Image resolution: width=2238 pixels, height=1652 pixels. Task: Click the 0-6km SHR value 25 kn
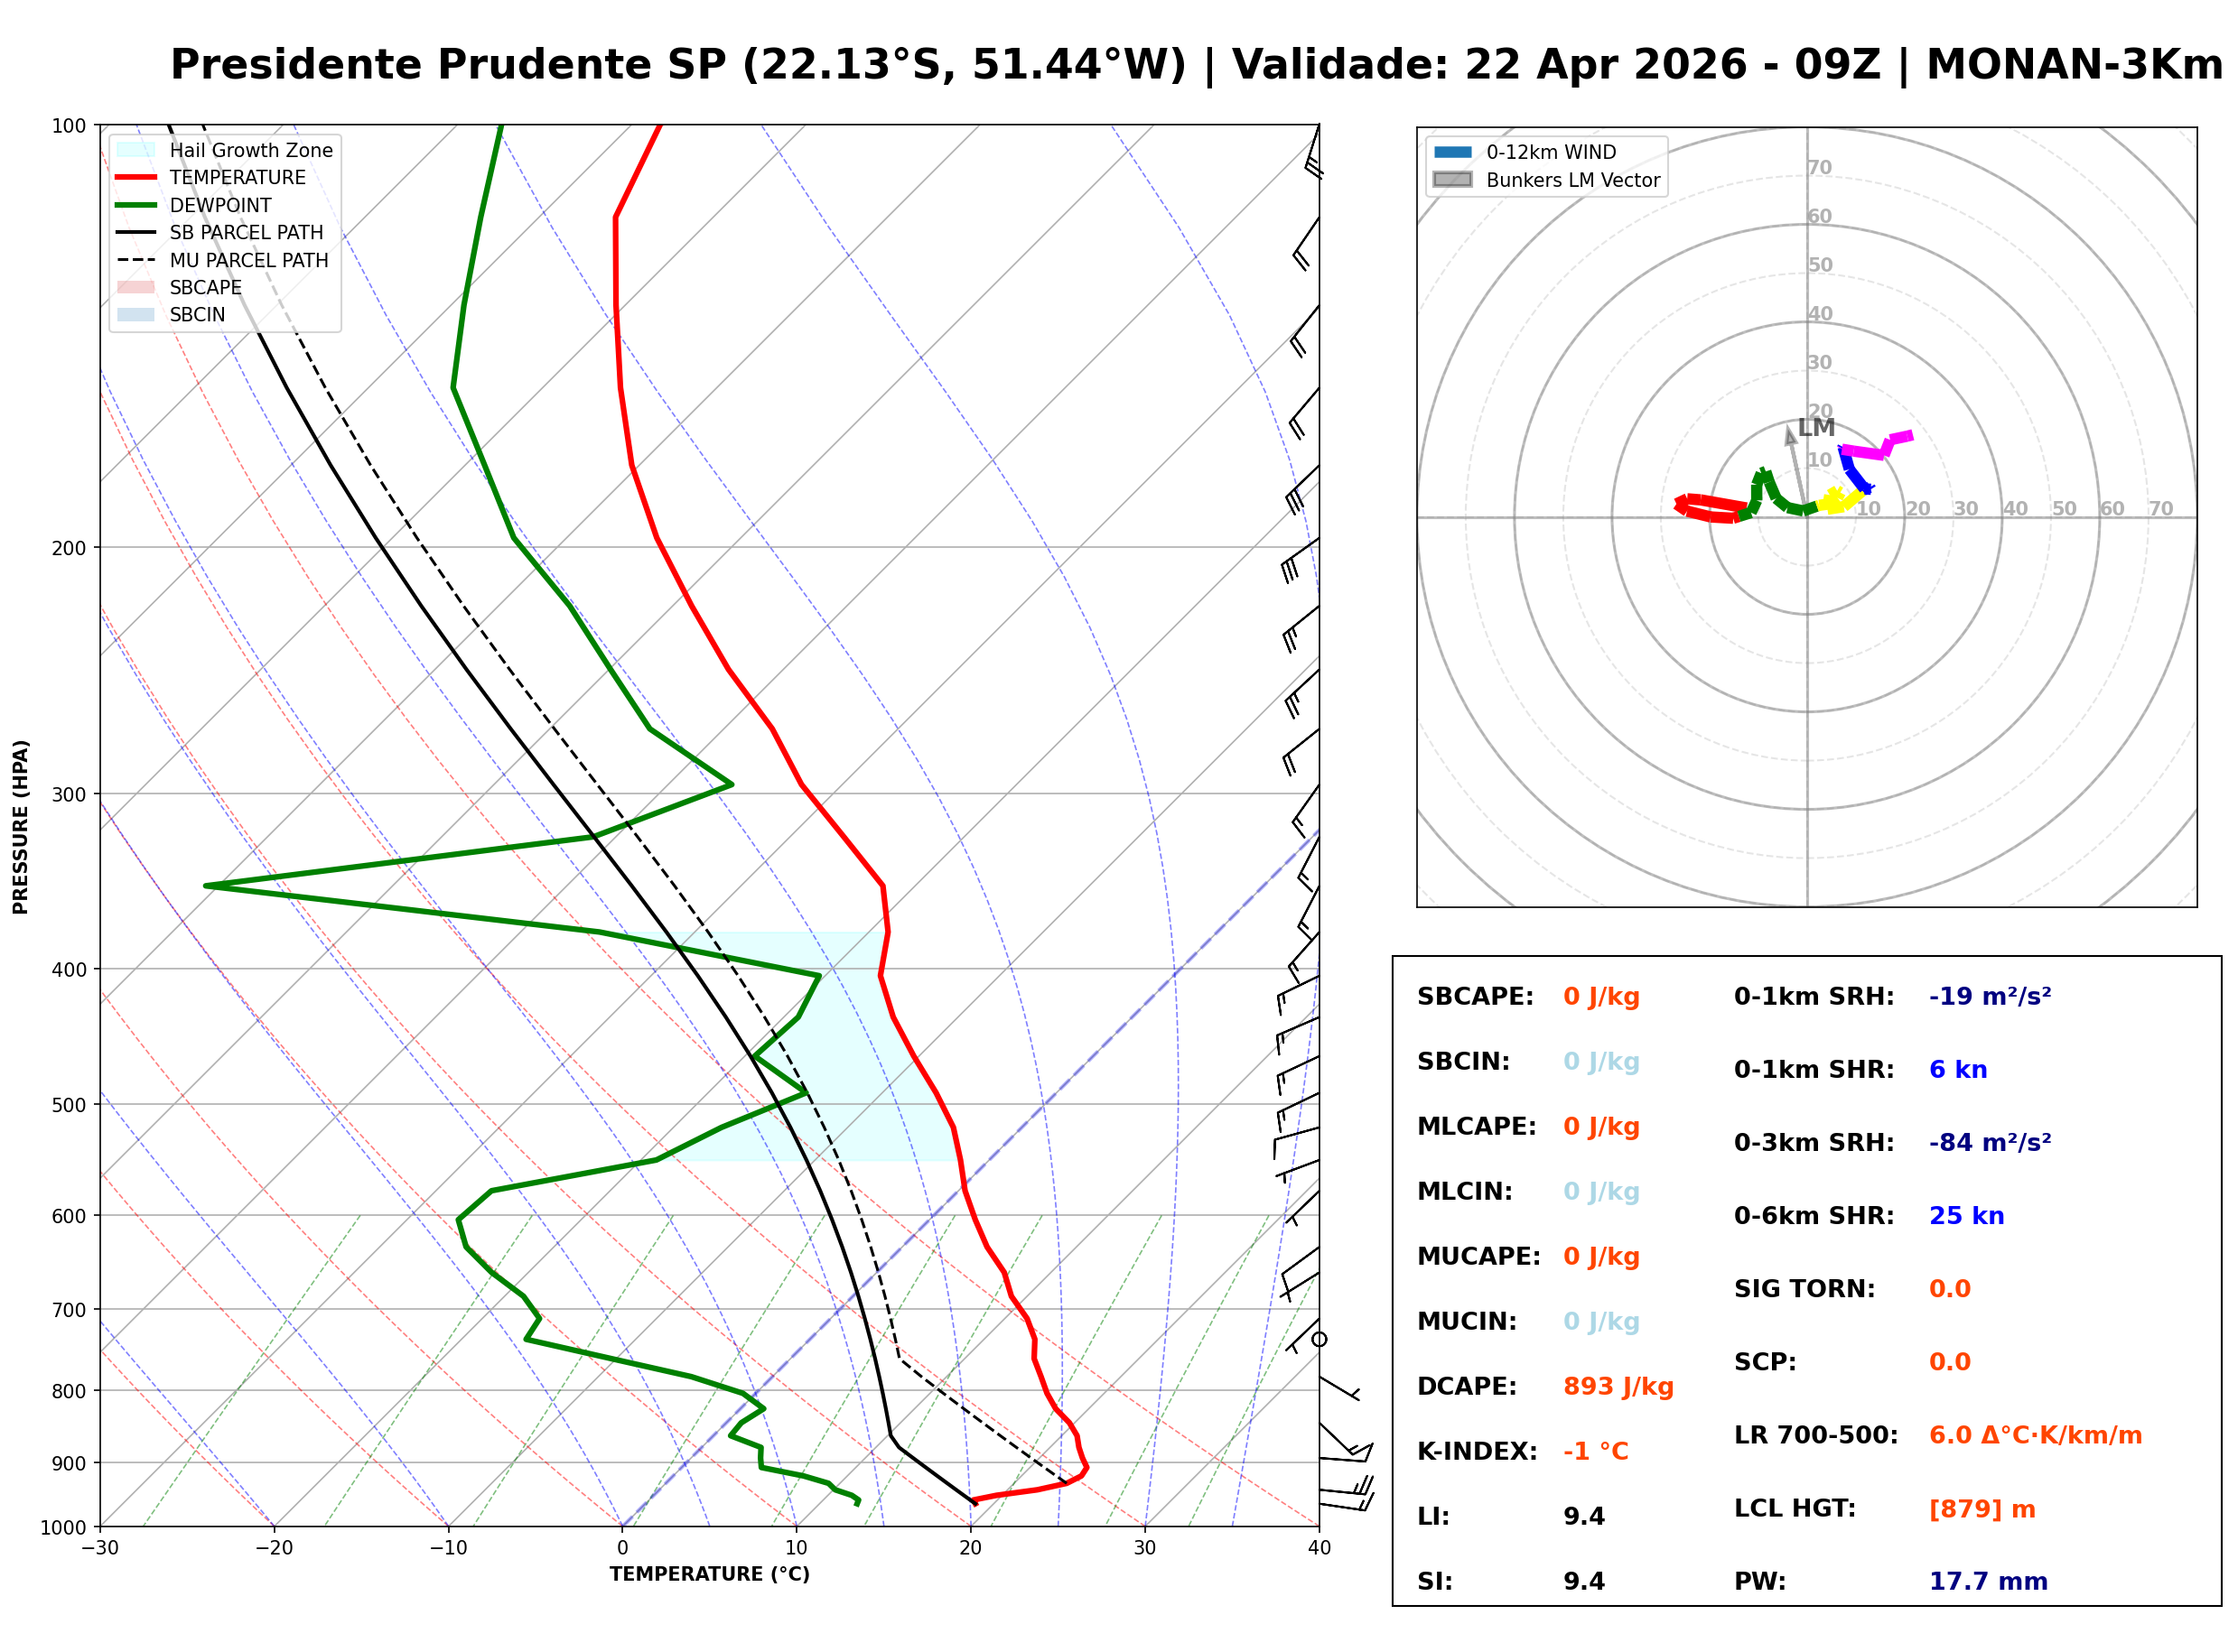(1967, 1216)
